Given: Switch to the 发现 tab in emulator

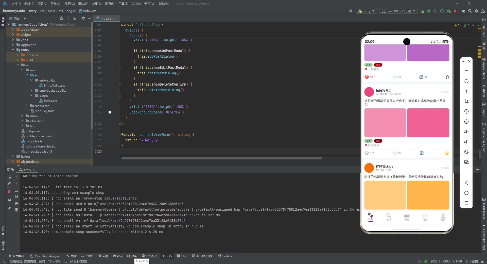Looking at the screenshot, I should point(389,217).
